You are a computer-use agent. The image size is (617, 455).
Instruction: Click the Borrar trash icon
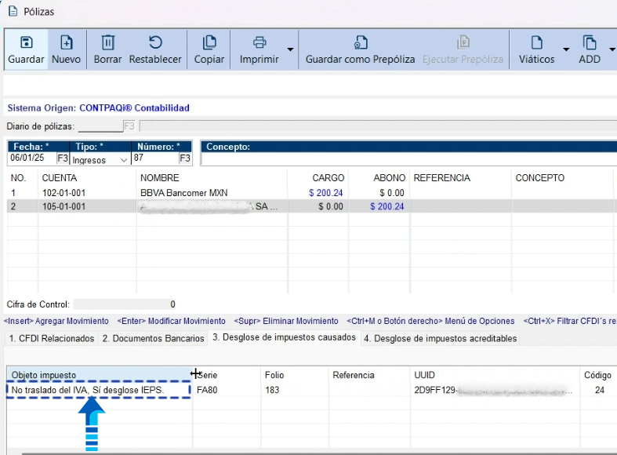tap(108, 43)
